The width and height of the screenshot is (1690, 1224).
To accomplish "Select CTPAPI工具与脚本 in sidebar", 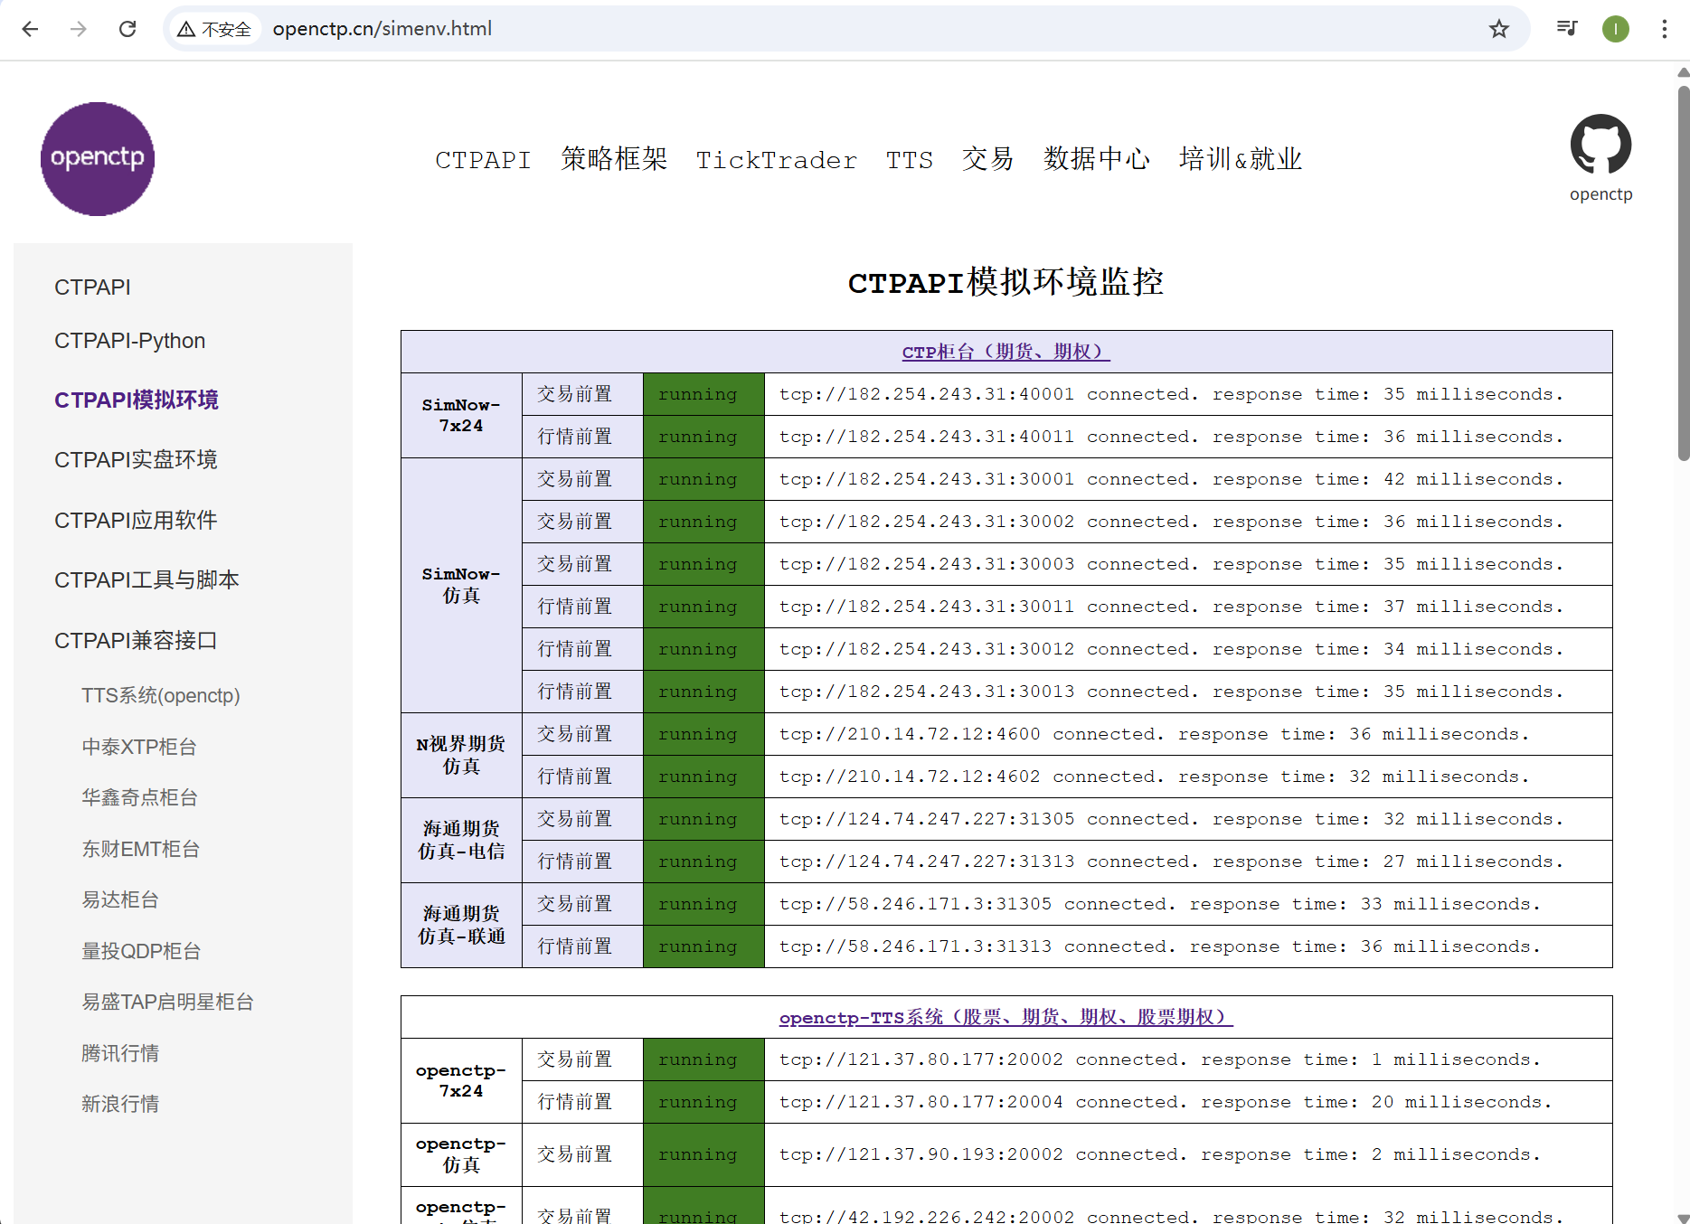I will (146, 580).
